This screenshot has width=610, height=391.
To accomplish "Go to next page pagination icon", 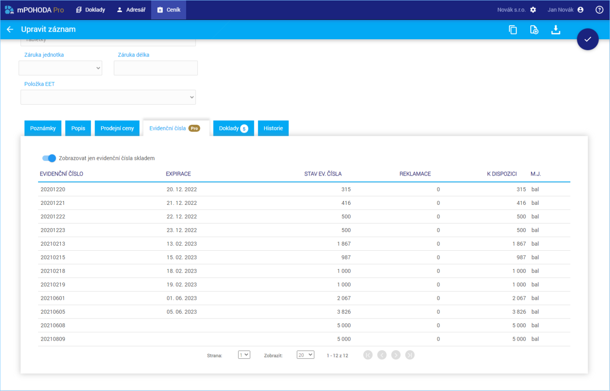I will [396, 355].
